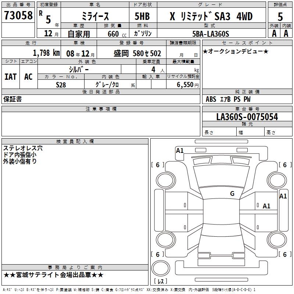294x294 pixels.
Task: Click inspector note ドア内張傷小
Action: (20, 155)
